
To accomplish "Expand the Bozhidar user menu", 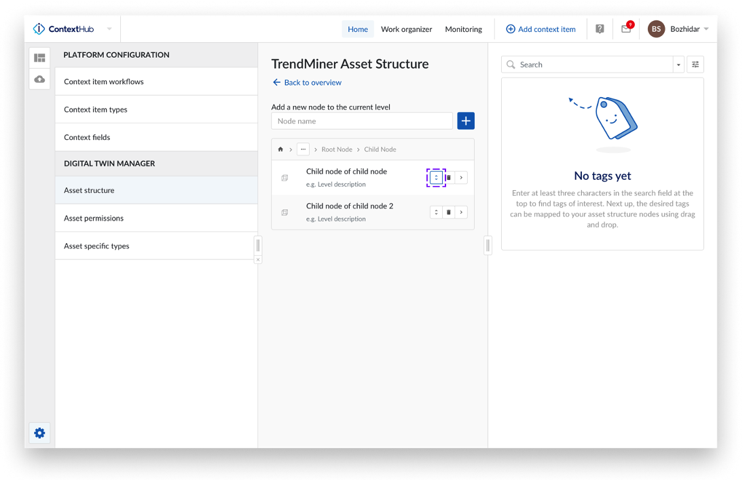I will 706,29.
